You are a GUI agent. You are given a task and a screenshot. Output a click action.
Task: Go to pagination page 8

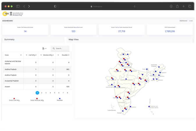pyautogui.click(x=67, y=93)
